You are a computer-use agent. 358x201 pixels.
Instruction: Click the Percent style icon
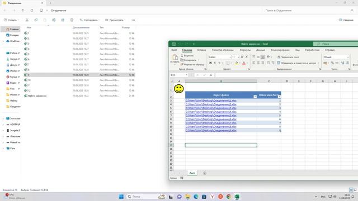coord(332,63)
